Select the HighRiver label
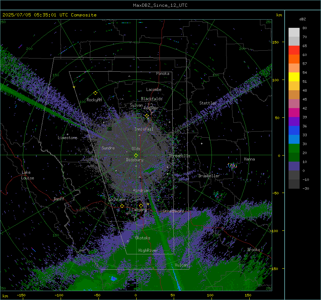The image size is (321, 300). tap(148, 250)
